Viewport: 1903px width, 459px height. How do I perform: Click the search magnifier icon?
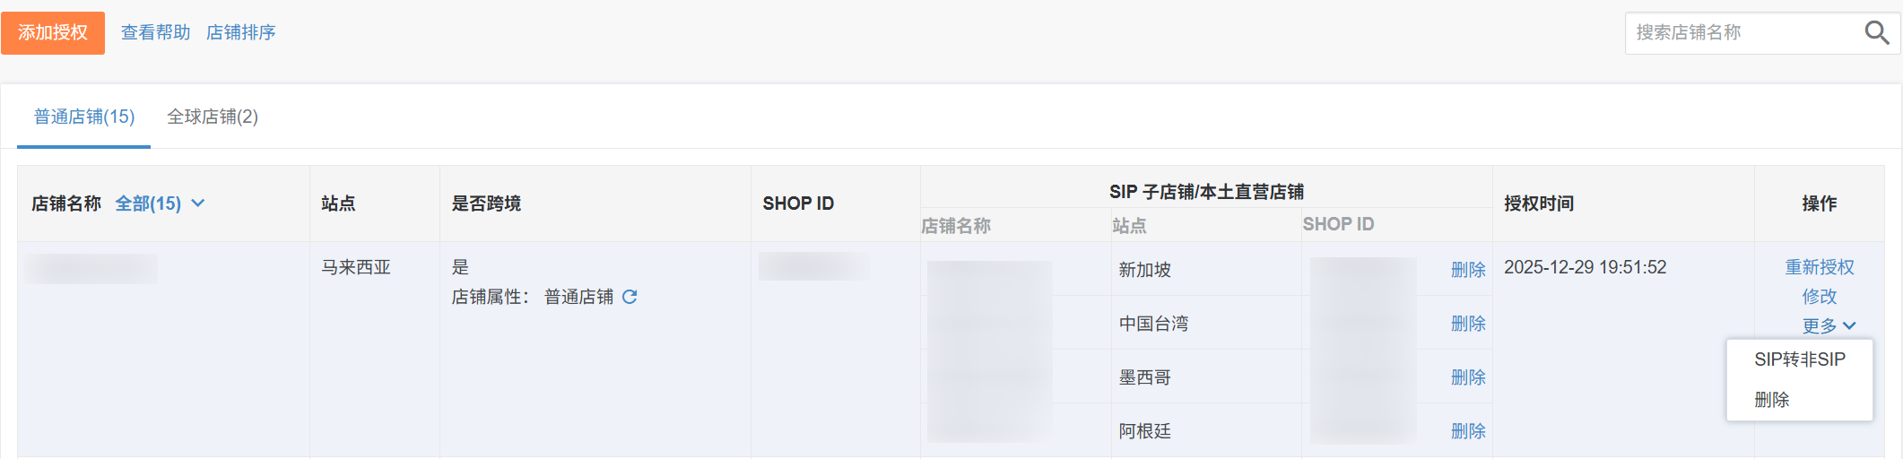[x=1876, y=33]
